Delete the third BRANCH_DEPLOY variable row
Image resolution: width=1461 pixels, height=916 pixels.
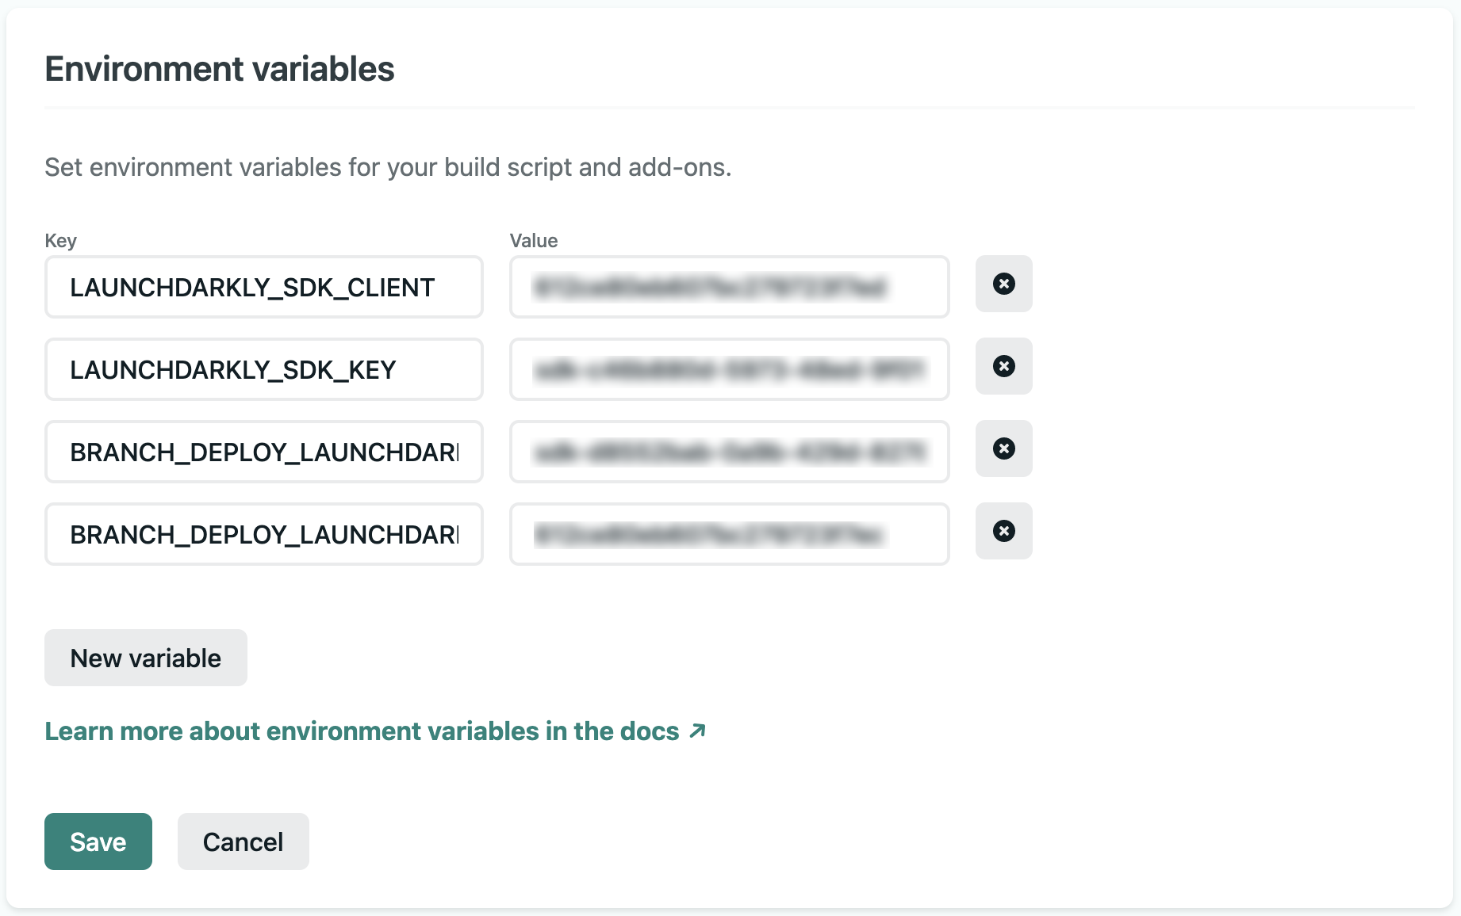click(x=1003, y=448)
